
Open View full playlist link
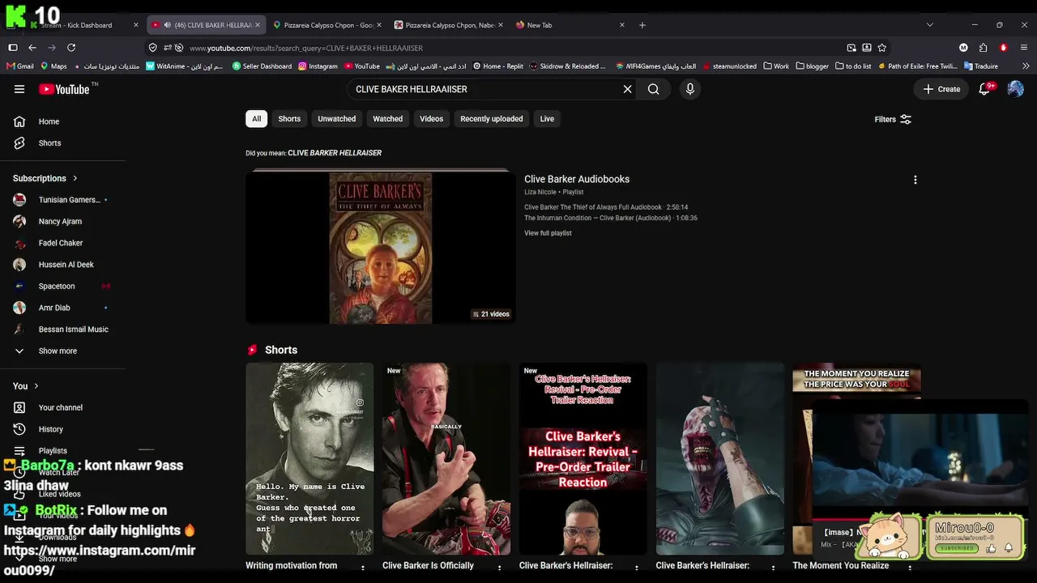point(548,233)
